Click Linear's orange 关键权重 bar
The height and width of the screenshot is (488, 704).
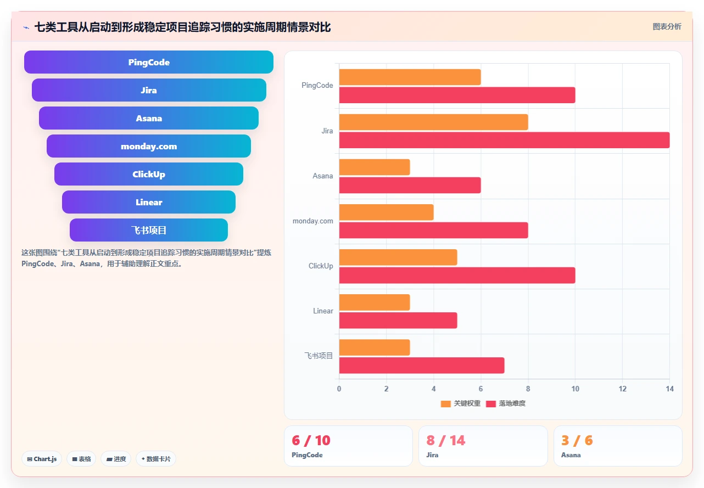[375, 302]
